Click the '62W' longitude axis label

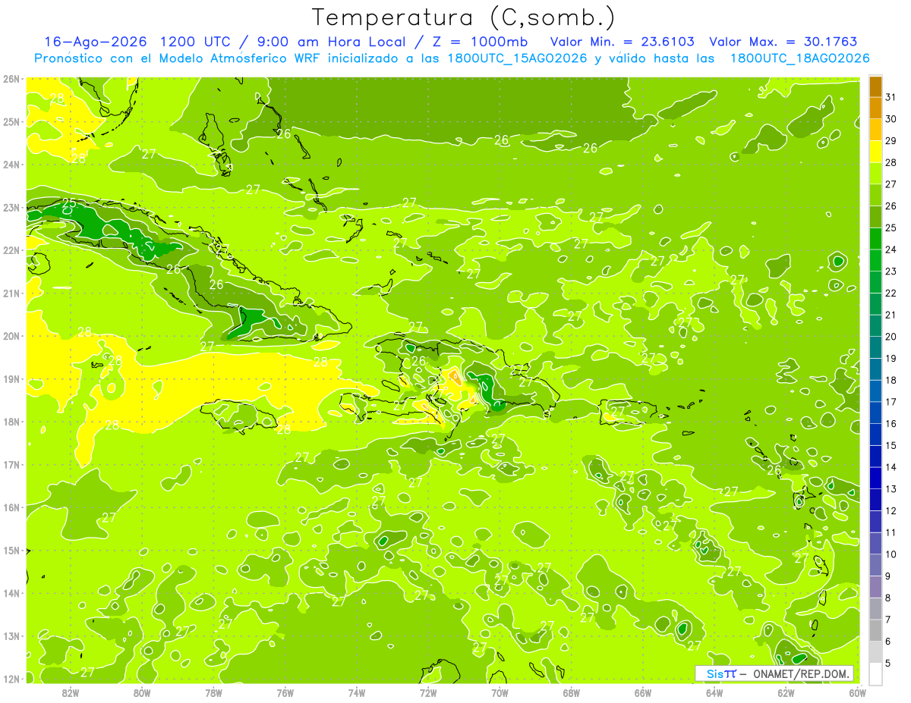(786, 692)
